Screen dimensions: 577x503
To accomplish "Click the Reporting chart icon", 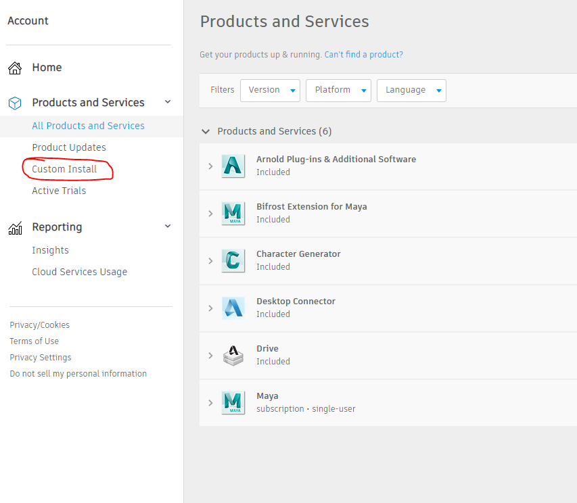I will pyautogui.click(x=15, y=228).
